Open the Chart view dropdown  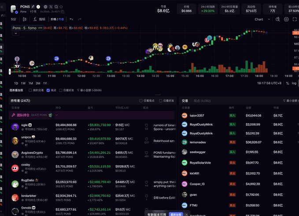click(262, 19)
